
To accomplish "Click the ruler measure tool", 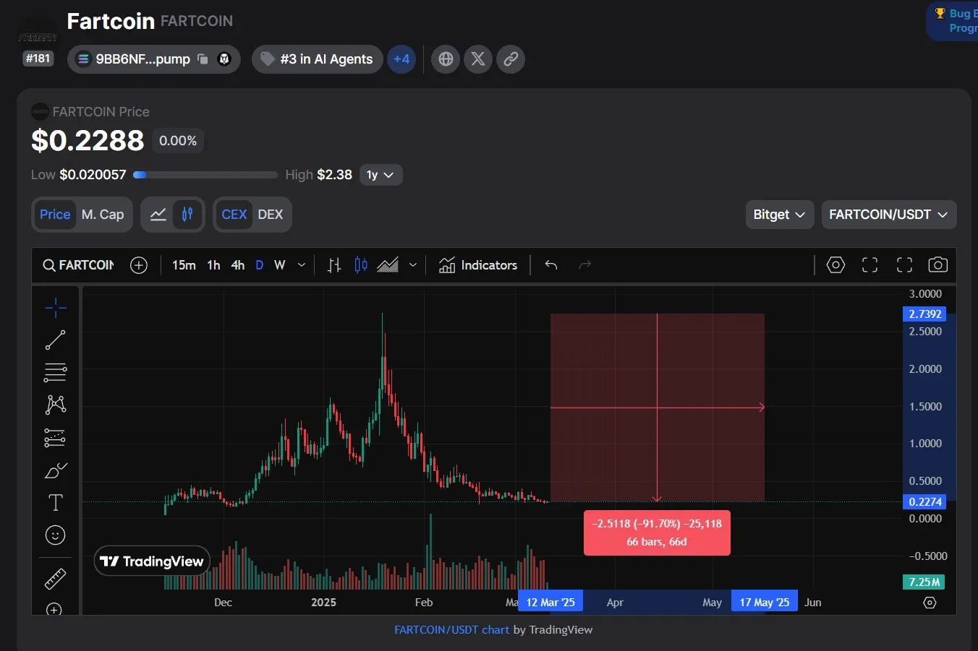I will (55, 579).
